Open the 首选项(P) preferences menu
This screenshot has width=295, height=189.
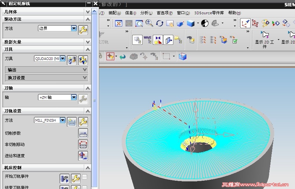coord(165,13)
